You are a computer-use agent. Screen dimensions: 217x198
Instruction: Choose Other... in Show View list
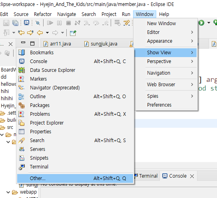[x=75, y=178]
